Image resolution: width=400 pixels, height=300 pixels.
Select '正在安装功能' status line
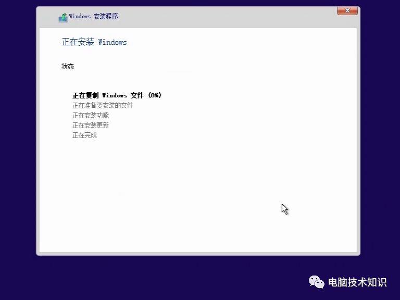91,115
